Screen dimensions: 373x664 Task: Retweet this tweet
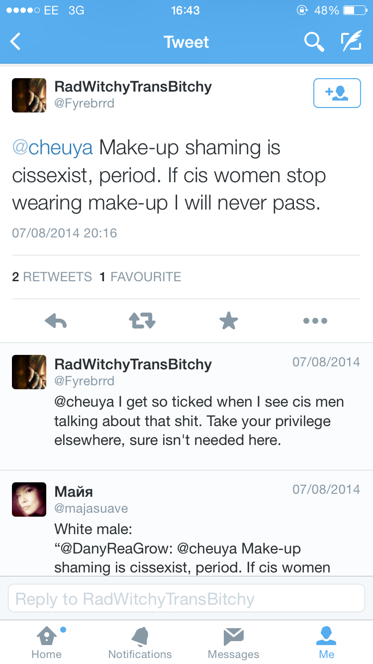[142, 321]
